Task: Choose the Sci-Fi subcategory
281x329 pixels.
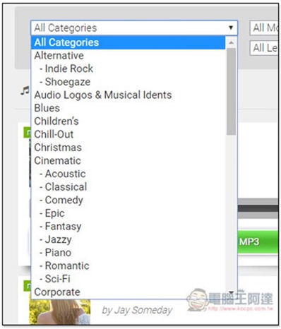Action: pyautogui.click(x=128, y=279)
